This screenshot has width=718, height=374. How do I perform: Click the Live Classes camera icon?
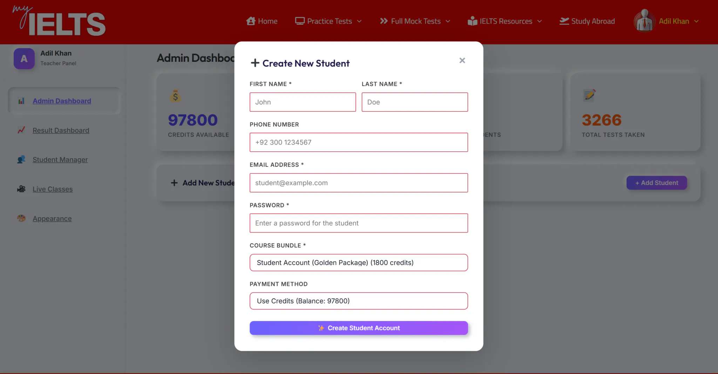21,189
